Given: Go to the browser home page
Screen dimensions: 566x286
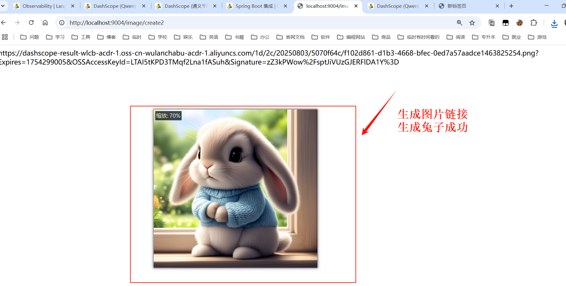Looking at the screenshot, I should pyautogui.click(x=45, y=23).
